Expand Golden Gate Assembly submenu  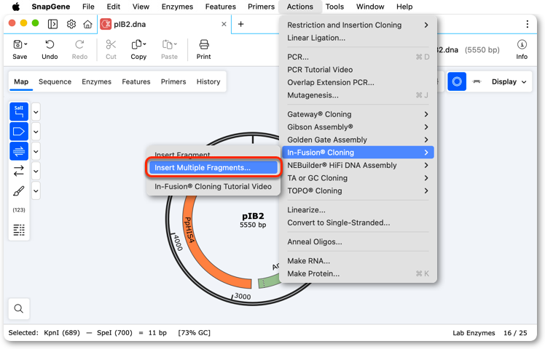tap(358, 140)
